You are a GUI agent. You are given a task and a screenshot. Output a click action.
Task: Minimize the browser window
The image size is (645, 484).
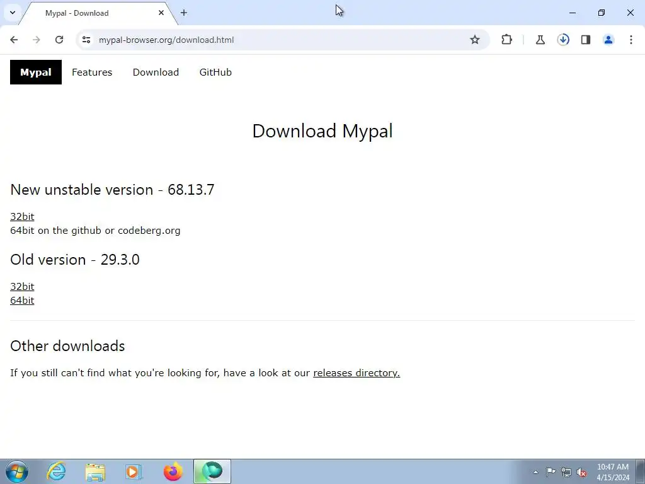click(x=573, y=13)
